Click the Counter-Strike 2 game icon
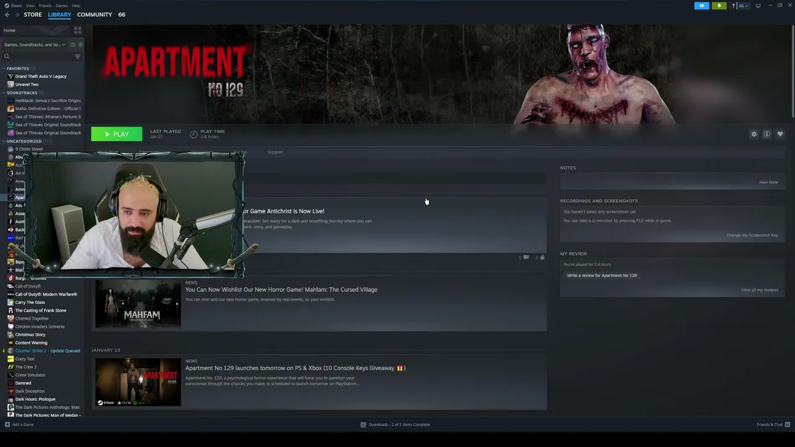This screenshot has height=447, width=795. click(11, 351)
